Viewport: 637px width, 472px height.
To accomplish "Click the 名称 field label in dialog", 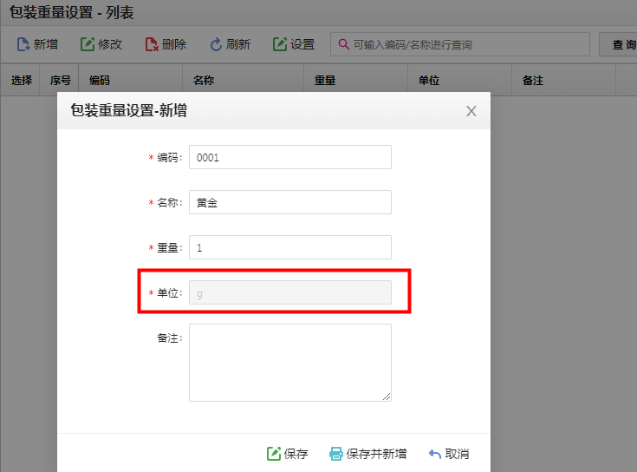I will 168,202.
